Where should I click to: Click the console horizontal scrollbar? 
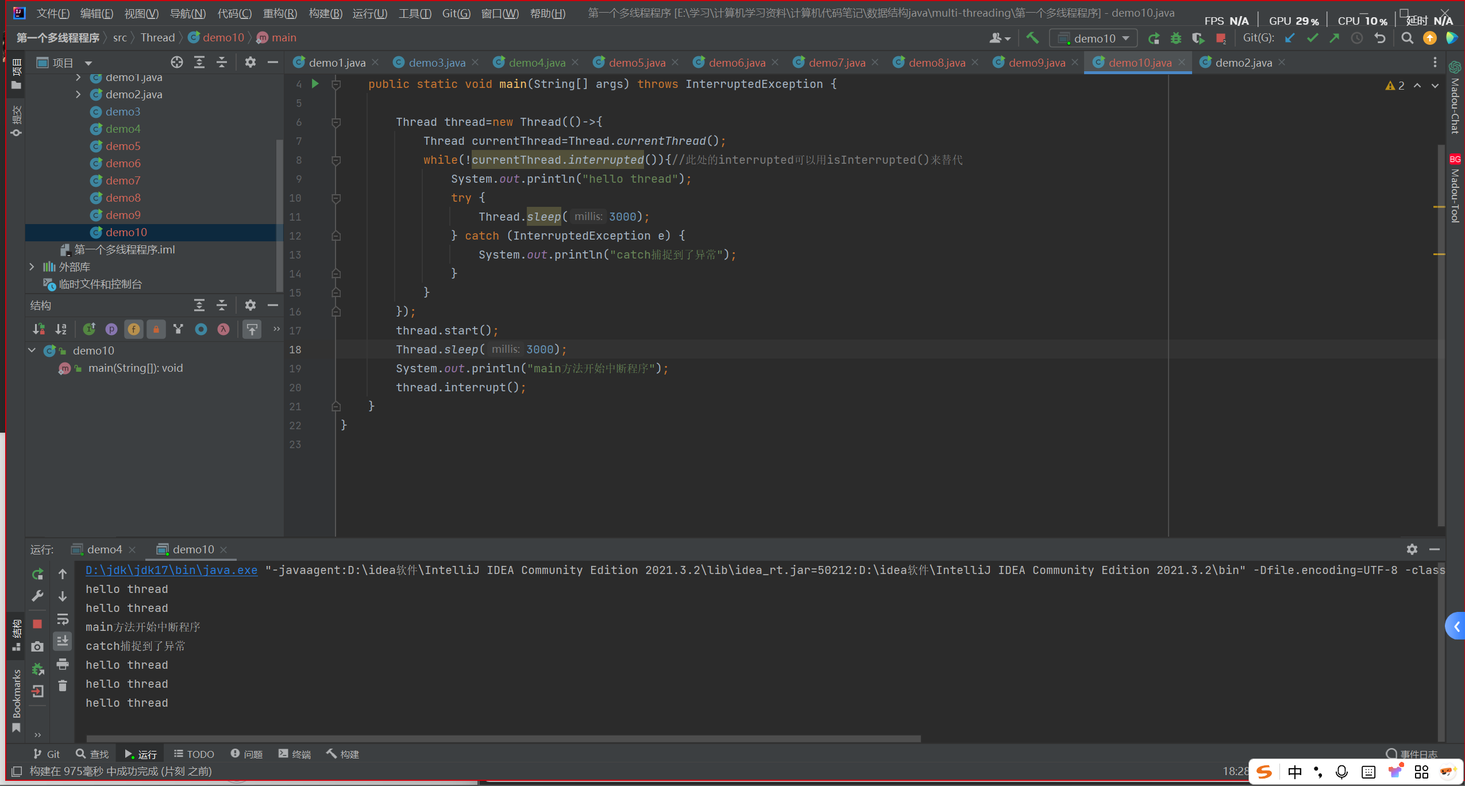503,739
